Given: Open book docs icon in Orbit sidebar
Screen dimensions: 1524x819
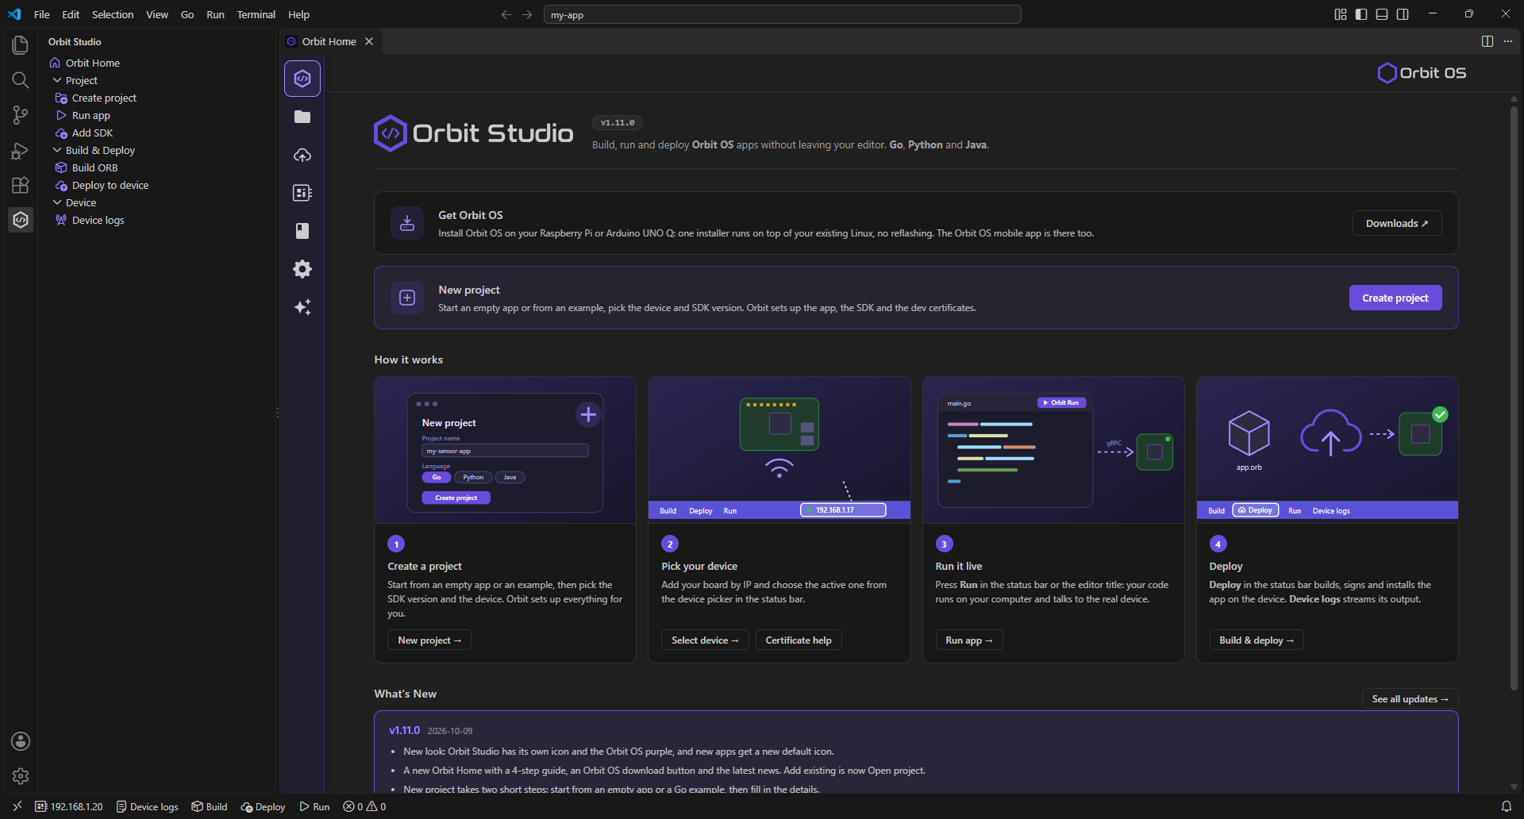Looking at the screenshot, I should point(302,231).
